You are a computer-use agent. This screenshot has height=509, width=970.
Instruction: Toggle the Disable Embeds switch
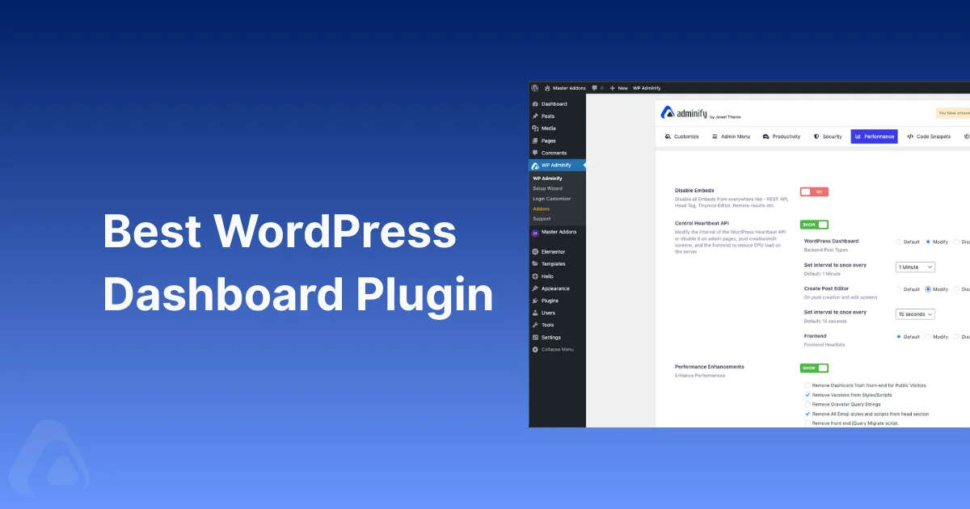pyautogui.click(x=814, y=191)
